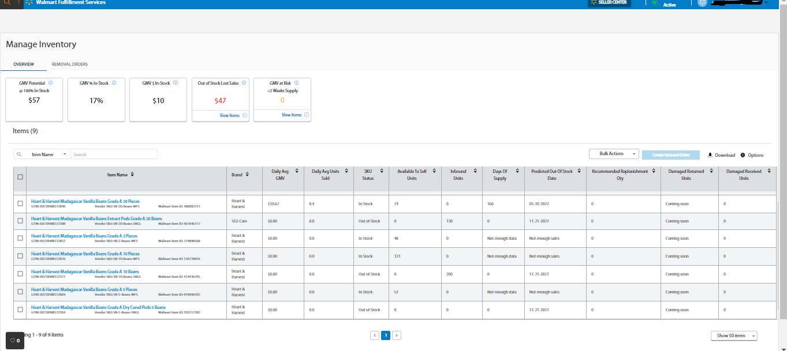Sort by Daily Avg GMV
The width and height of the screenshot is (787, 351).
click(x=297, y=171)
